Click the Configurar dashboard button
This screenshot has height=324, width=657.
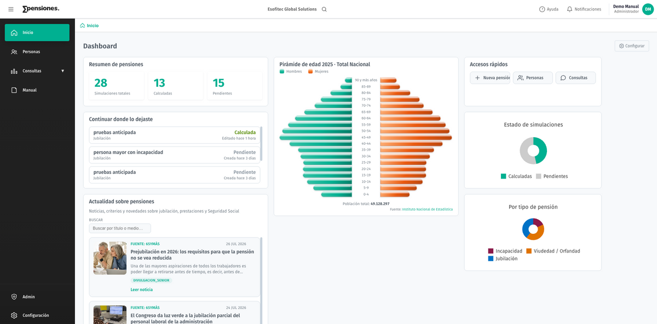tap(632, 46)
